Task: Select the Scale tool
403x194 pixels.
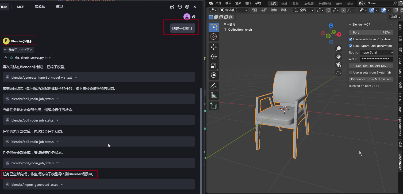Action: 213,66
